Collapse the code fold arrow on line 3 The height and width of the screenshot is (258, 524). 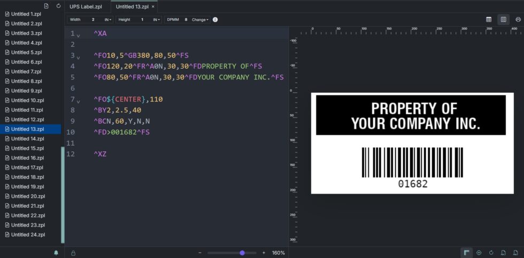(79, 57)
